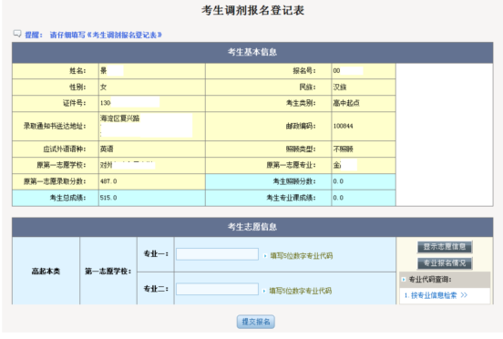Open the 按专业信息检索 link

[436, 295]
